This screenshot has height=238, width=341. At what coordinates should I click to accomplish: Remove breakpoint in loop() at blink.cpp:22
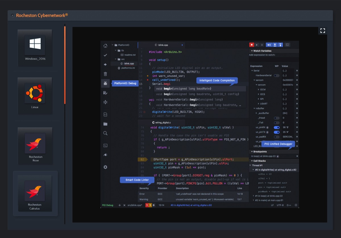(x=297, y=156)
